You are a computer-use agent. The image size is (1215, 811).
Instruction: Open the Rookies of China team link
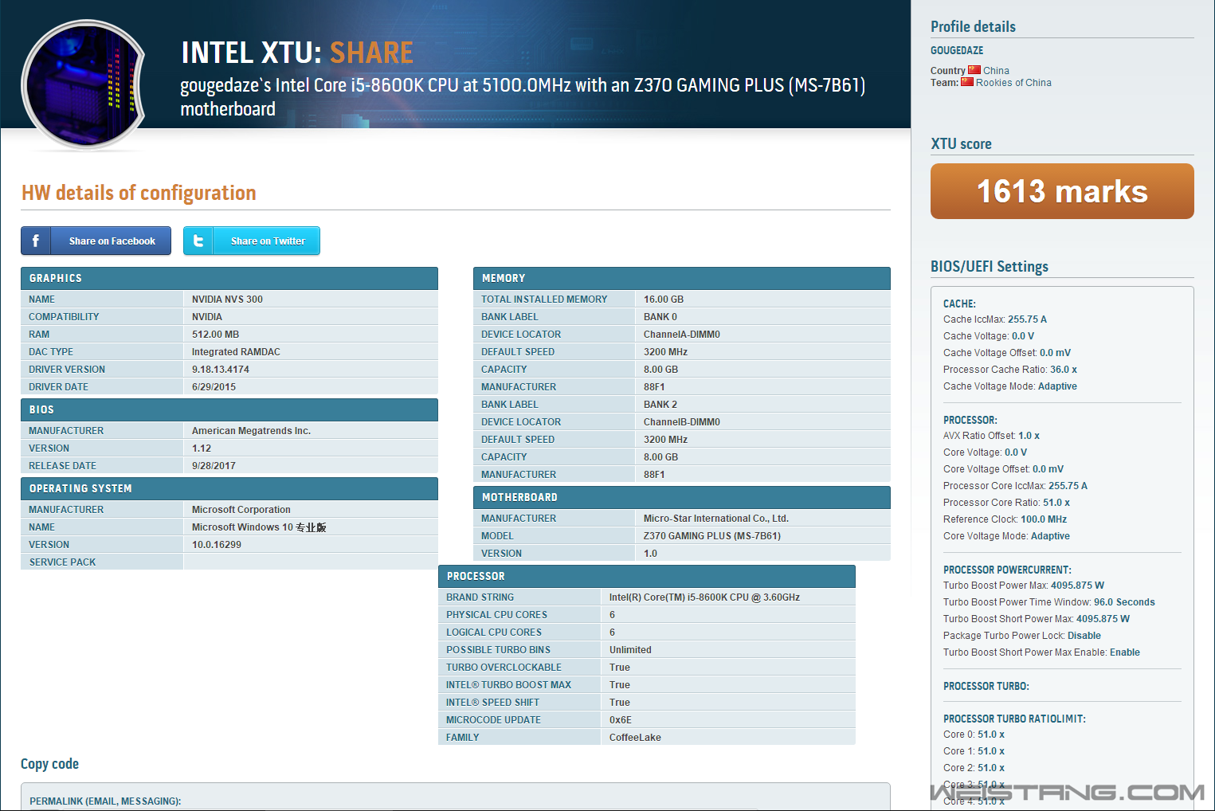(x=1013, y=83)
